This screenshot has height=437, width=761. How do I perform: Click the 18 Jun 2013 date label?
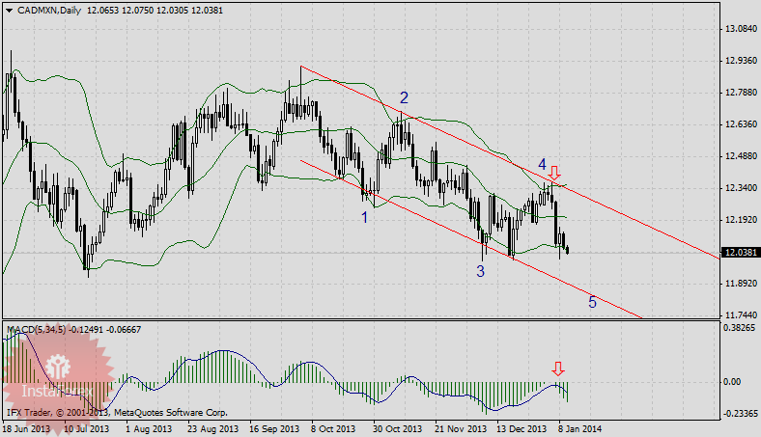26,427
